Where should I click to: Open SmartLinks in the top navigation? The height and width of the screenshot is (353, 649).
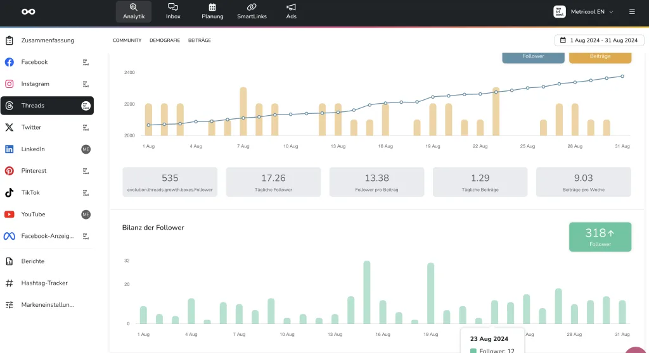[251, 11]
